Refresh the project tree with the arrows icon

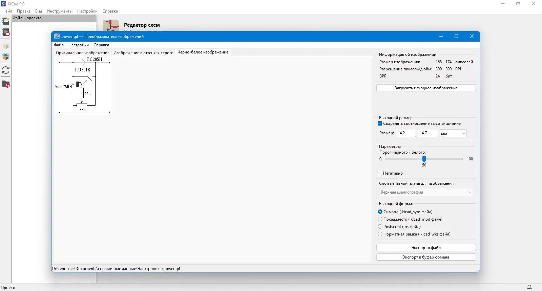[6, 70]
